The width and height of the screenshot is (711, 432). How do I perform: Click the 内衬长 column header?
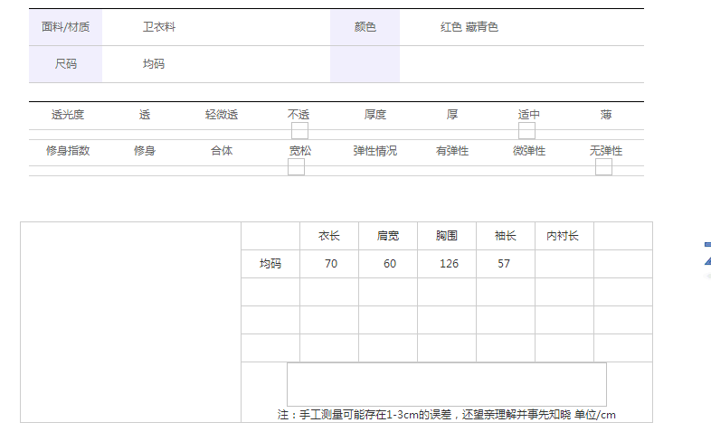click(563, 236)
